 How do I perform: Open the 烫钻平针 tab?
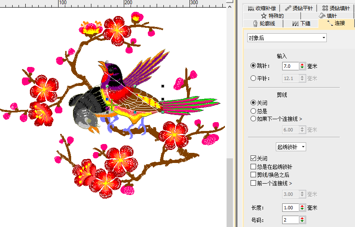coord(299,8)
